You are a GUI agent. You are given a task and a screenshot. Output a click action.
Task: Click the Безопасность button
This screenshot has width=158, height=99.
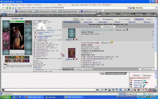[108, 19]
